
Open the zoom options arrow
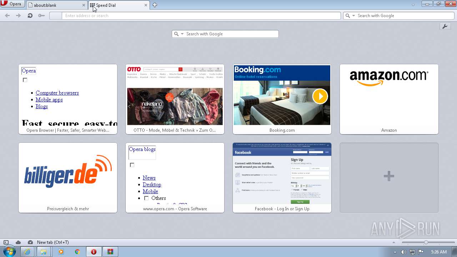click(x=395, y=242)
